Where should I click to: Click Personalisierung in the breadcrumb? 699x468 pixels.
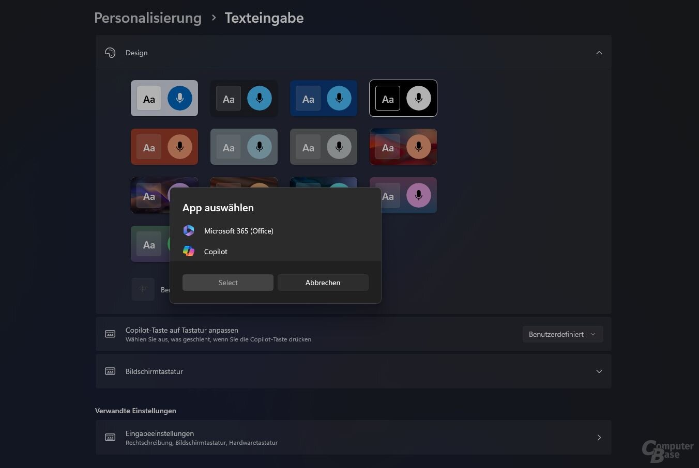(x=148, y=18)
